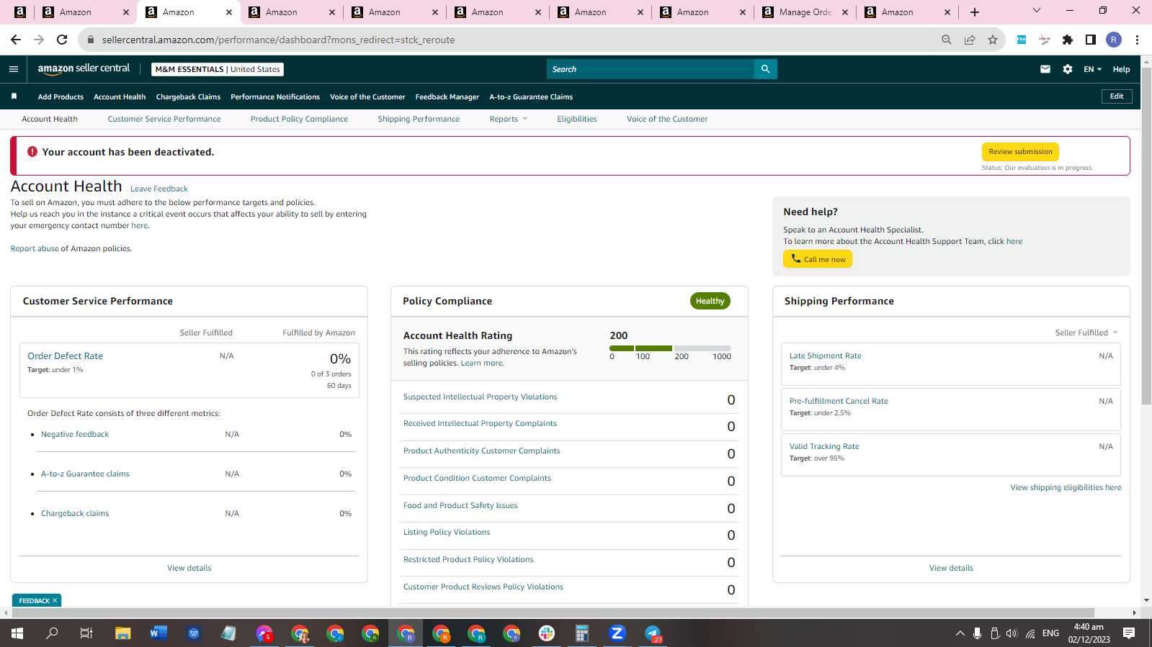1152x647 pixels.
Task: Open A-to-z Guarantee Claims in top menu
Action: (x=531, y=96)
